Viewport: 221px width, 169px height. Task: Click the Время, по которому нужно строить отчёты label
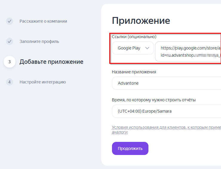click(x=154, y=100)
